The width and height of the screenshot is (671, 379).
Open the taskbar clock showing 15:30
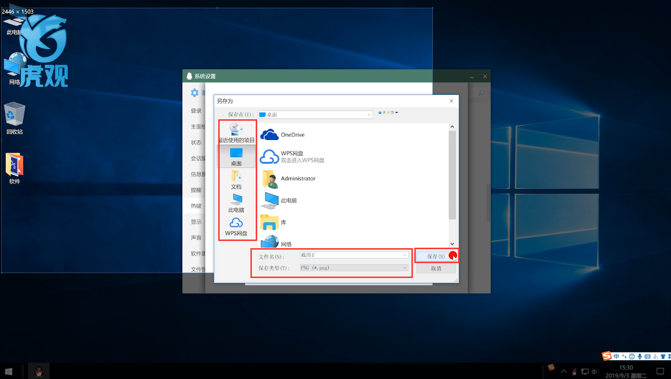pyautogui.click(x=626, y=371)
